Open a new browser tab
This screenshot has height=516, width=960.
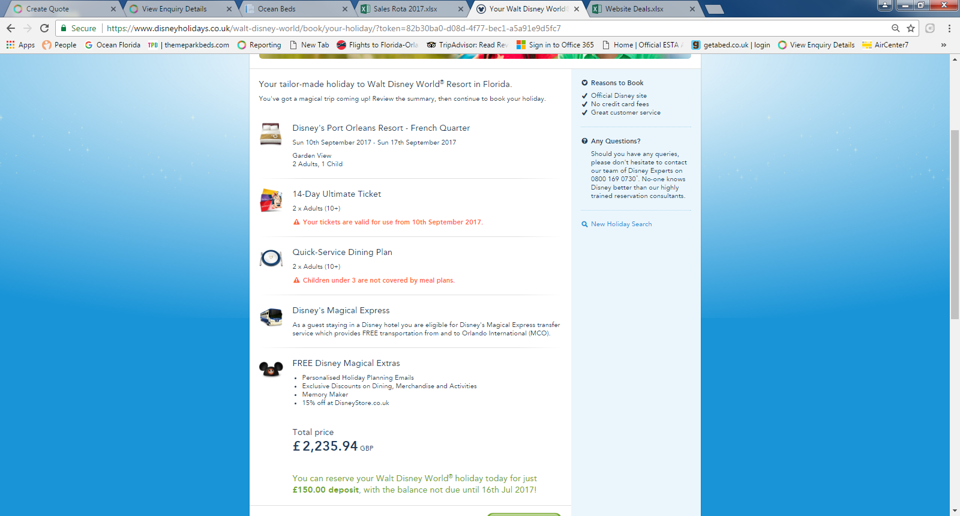click(x=714, y=9)
